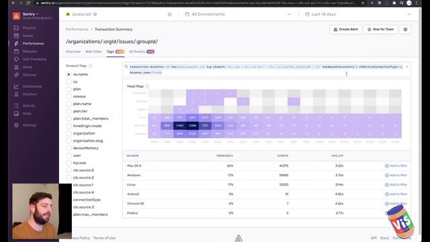Open the Last 14 days date dropdown
This screenshot has height=242, width=430.
coord(359,14)
